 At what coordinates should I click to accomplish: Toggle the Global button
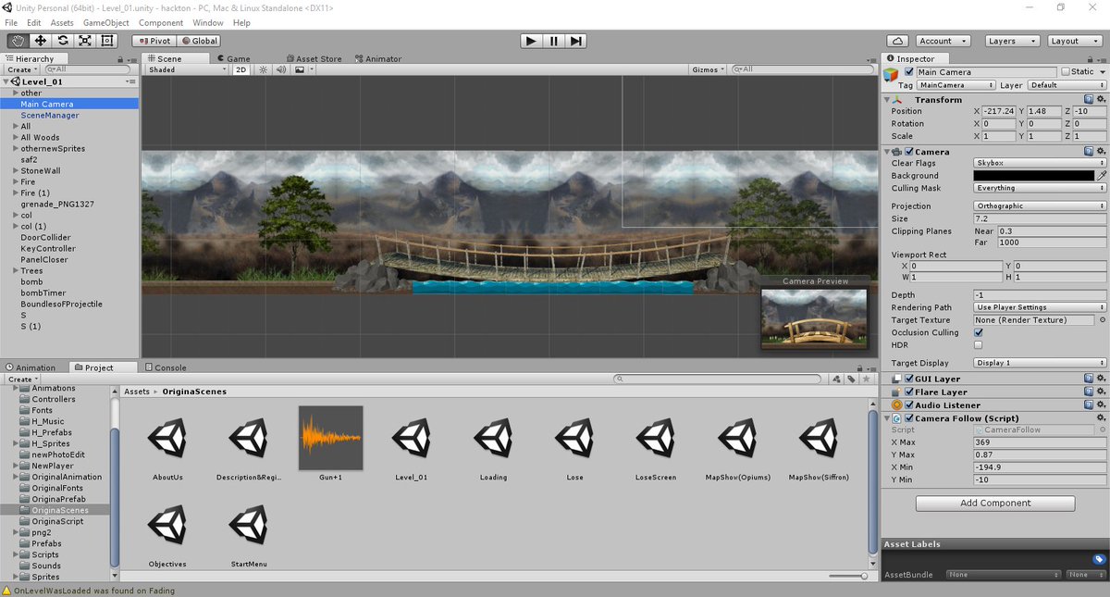[199, 41]
